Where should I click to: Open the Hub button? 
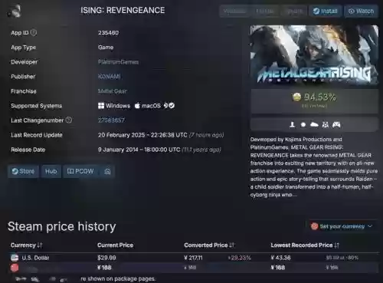(51, 171)
